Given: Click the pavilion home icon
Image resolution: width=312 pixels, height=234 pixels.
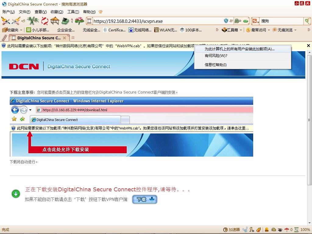Looking at the screenshot, I should 55,21.
